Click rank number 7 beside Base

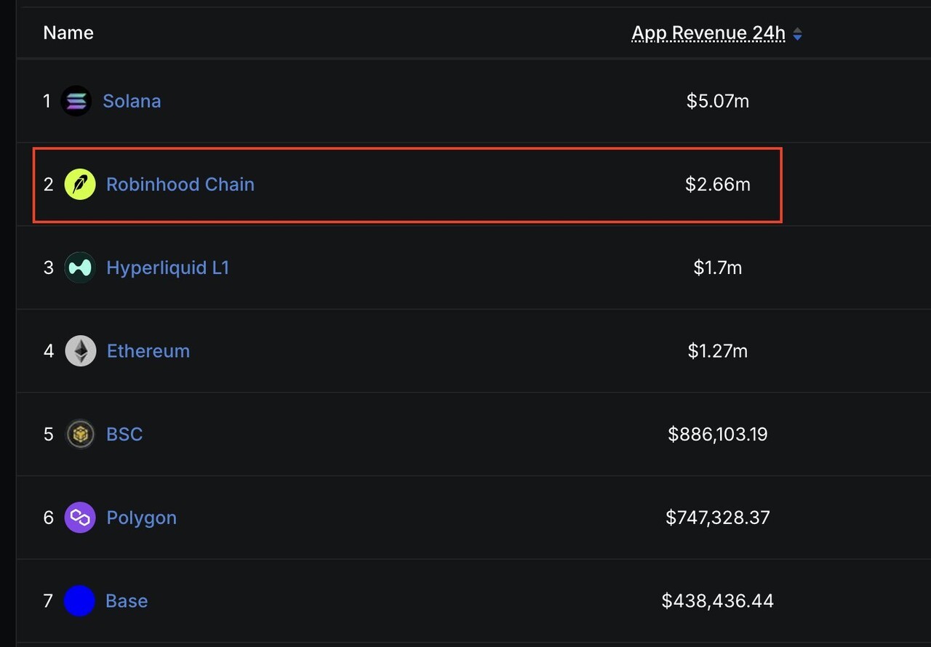pyautogui.click(x=49, y=600)
